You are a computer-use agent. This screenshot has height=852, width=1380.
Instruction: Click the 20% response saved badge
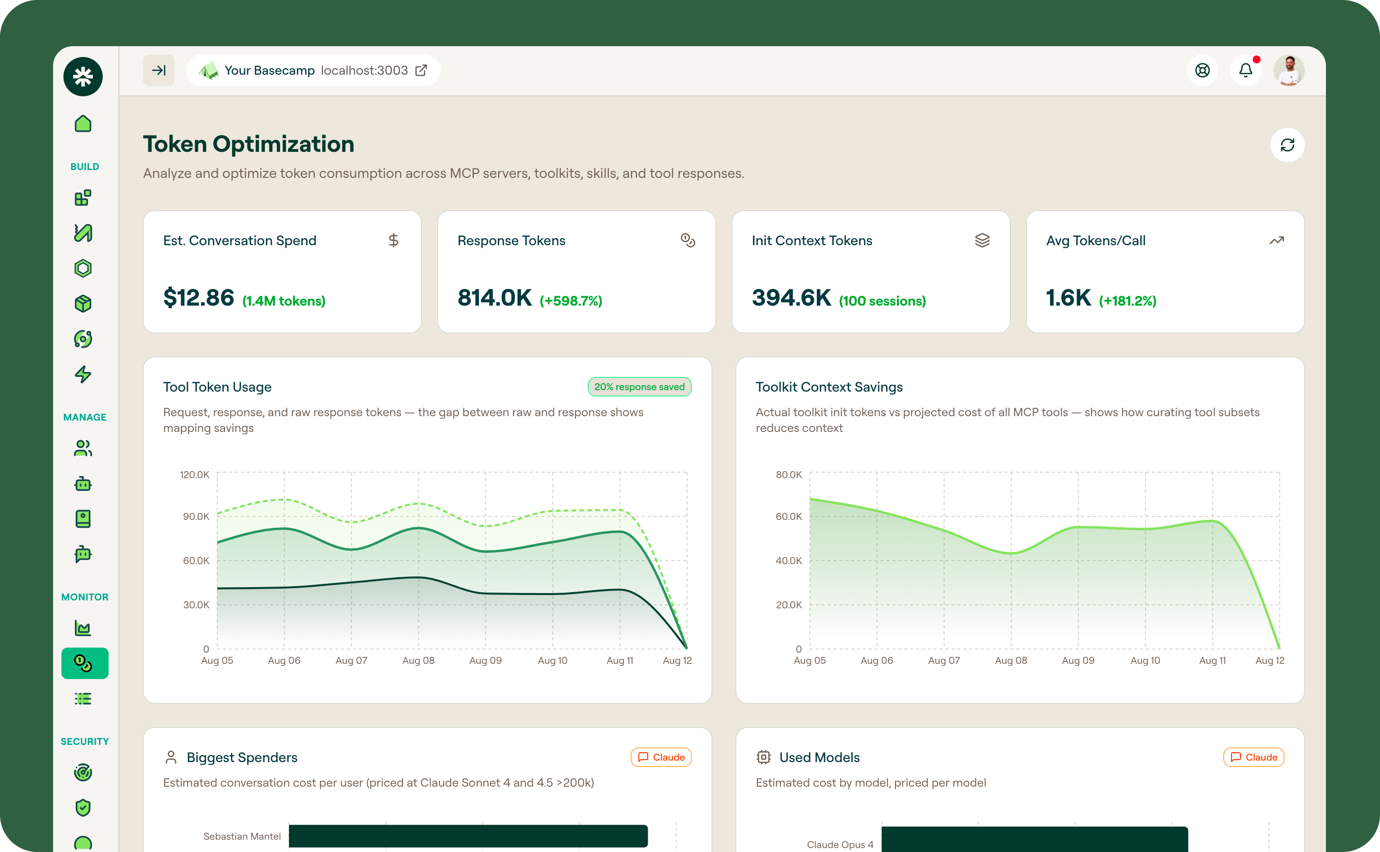point(639,387)
